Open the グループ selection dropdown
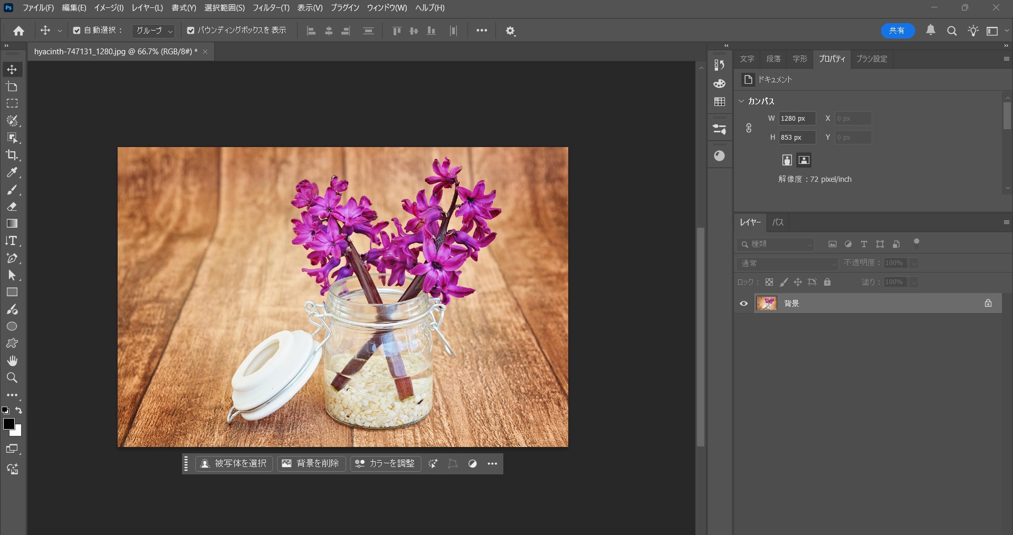This screenshot has height=535, width=1013. [x=153, y=31]
